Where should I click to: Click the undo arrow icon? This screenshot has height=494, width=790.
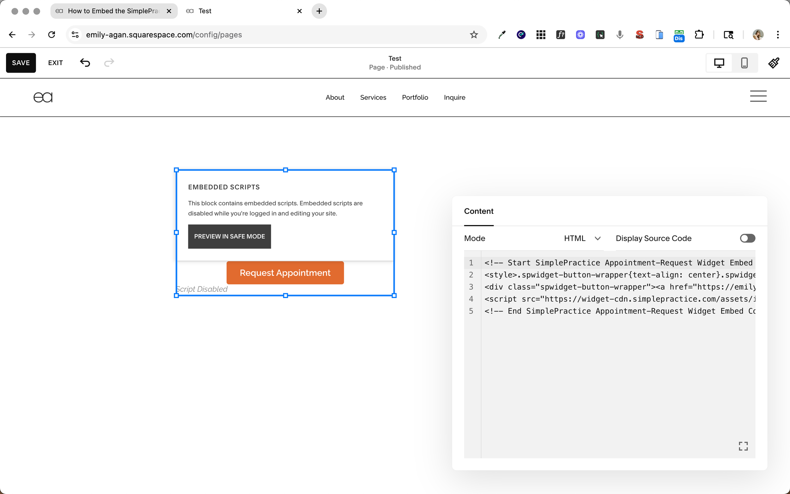(x=85, y=62)
